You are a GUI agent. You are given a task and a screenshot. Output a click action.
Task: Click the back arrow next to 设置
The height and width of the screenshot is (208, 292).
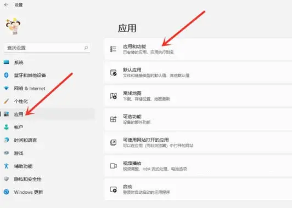(x=6, y=5)
